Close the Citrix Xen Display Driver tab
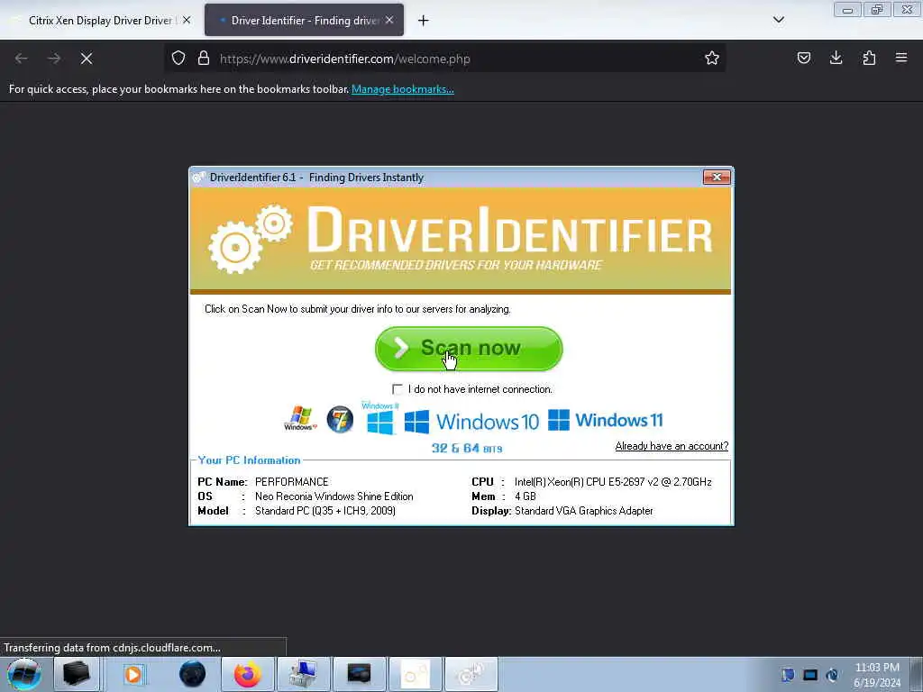The image size is (923, 692). [x=187, y=20]
